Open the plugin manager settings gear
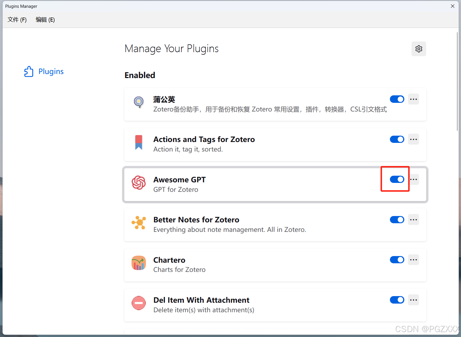The height and width of the screenshot is (337, 461). [419, 49]
